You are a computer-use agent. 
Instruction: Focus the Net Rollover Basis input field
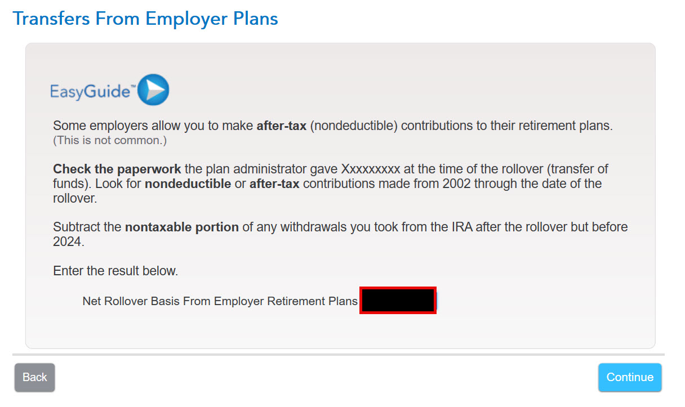[398, 301]
